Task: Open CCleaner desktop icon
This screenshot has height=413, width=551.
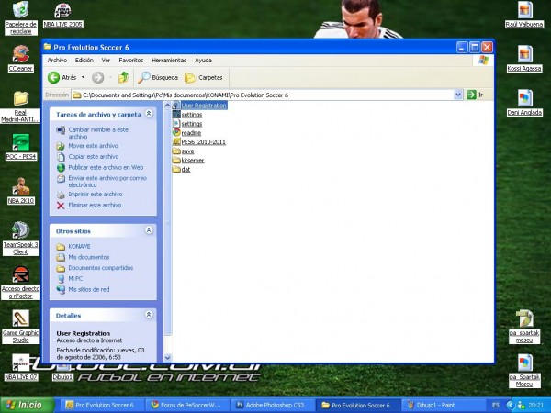Action: click(21, 59)
